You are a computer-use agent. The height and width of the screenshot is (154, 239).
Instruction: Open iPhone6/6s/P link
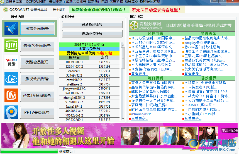[142, 114]
